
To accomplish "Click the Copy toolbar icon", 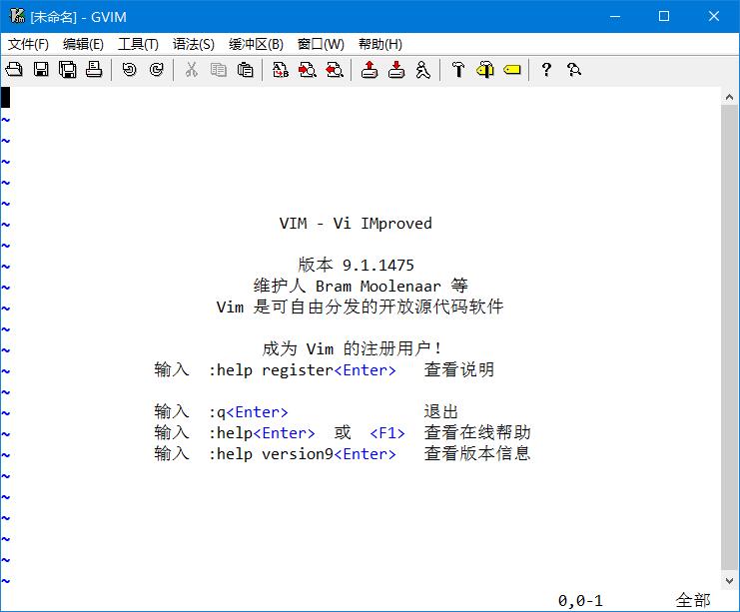I will click(218, 70).
